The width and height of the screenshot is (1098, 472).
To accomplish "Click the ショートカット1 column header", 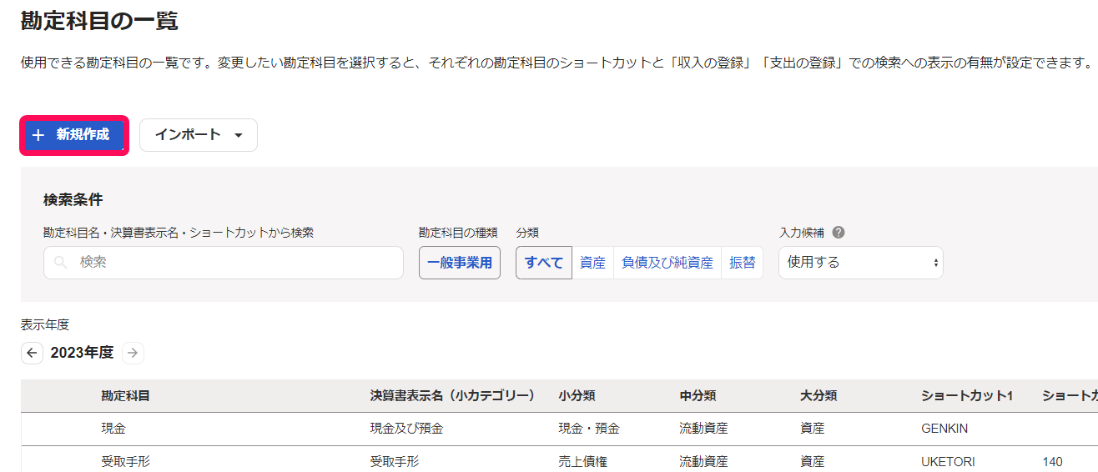I will click(x=967, y=396).
